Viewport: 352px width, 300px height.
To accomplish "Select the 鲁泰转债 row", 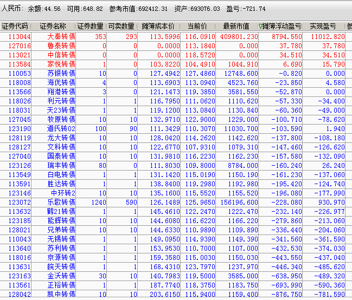I will pyautogui.click(x=176, y=45).
